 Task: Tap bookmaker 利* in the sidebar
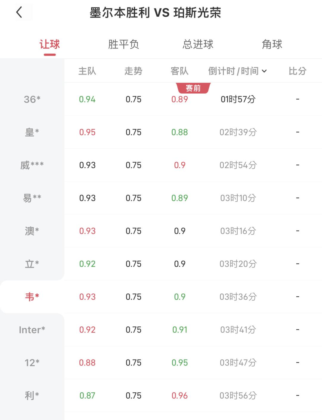click(x=32, y=396)
